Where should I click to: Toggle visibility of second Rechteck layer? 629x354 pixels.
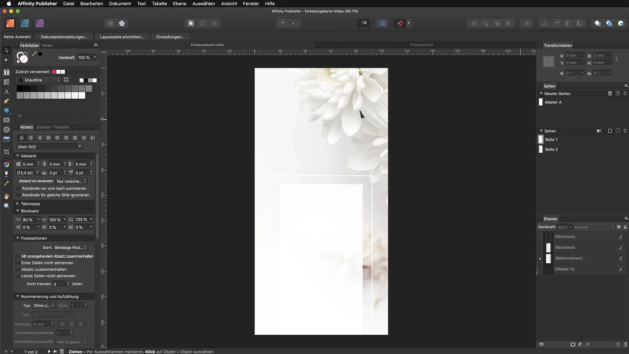tap(620, 247)
